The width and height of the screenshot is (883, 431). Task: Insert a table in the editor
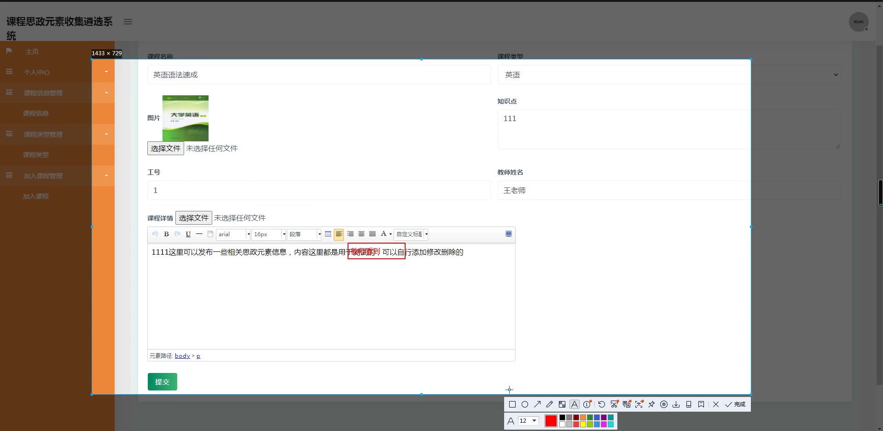328,234
